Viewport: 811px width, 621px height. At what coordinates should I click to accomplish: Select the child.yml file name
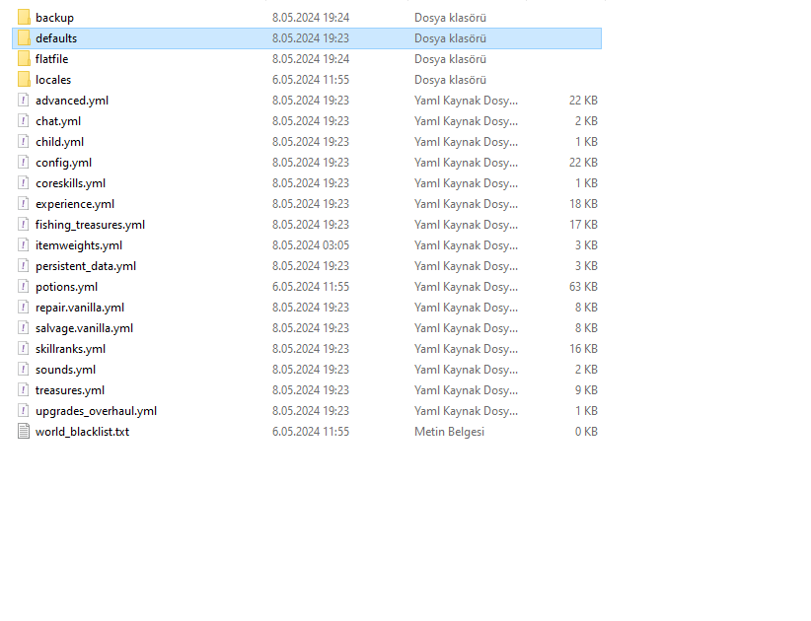[x=59, y=142]
